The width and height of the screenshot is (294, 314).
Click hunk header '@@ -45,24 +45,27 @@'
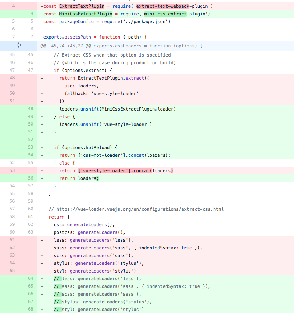tap(121, 46)
